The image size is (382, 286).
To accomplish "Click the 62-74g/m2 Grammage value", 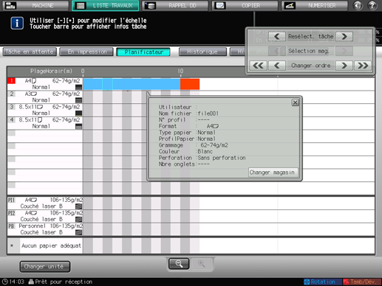I will pyautogui.click(x=214, y=145).
